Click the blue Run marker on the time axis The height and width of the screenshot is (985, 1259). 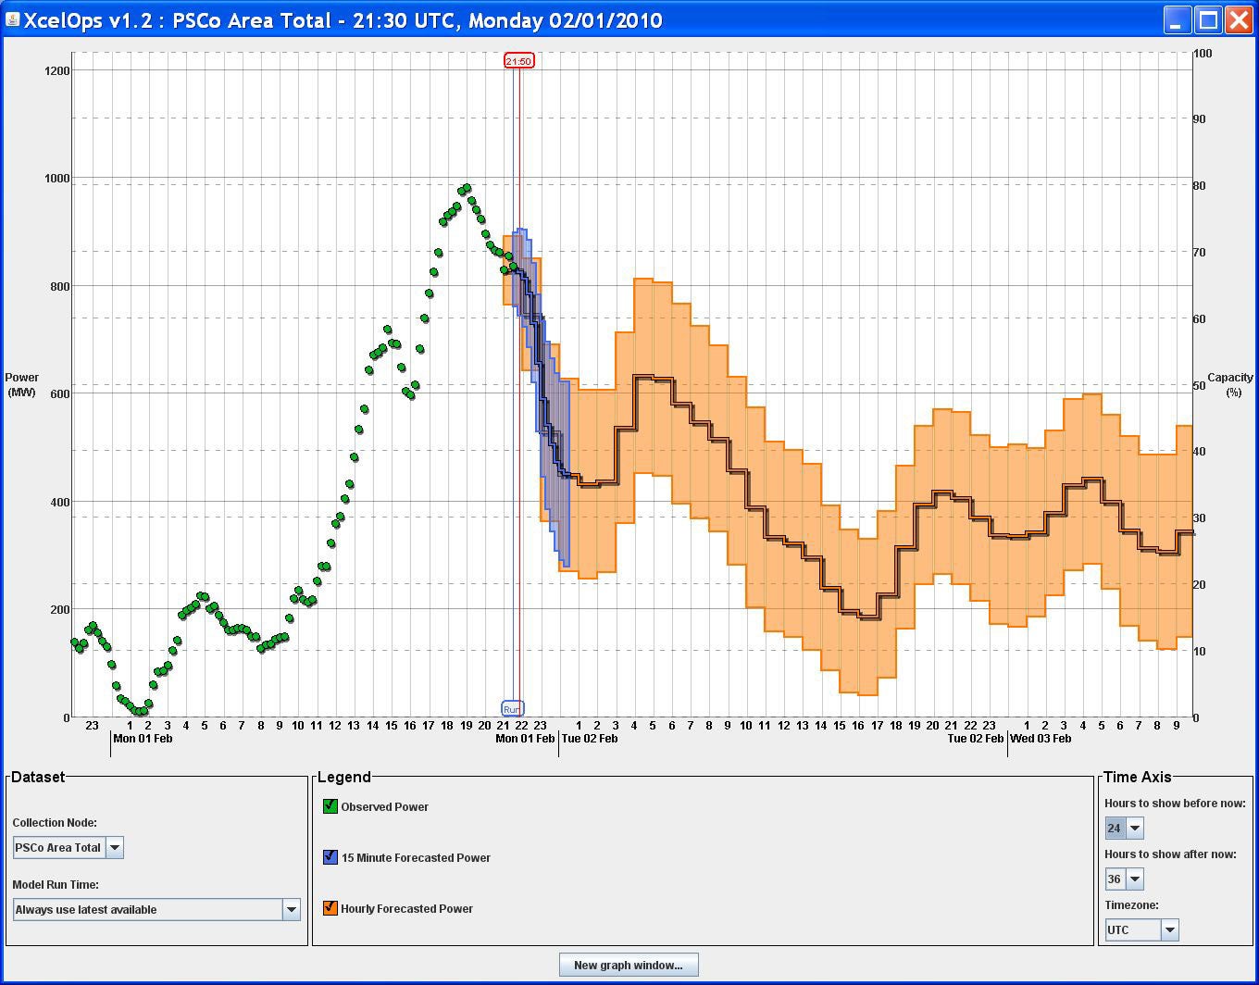(x=512, y=708)
